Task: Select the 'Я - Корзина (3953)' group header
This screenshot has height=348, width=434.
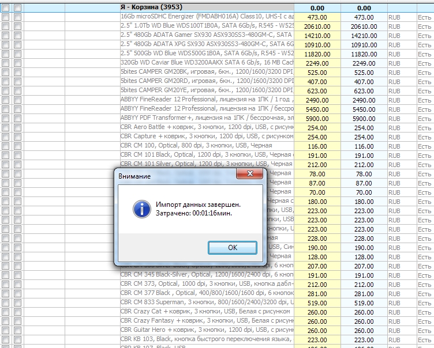Action: (x=207, y=7)
